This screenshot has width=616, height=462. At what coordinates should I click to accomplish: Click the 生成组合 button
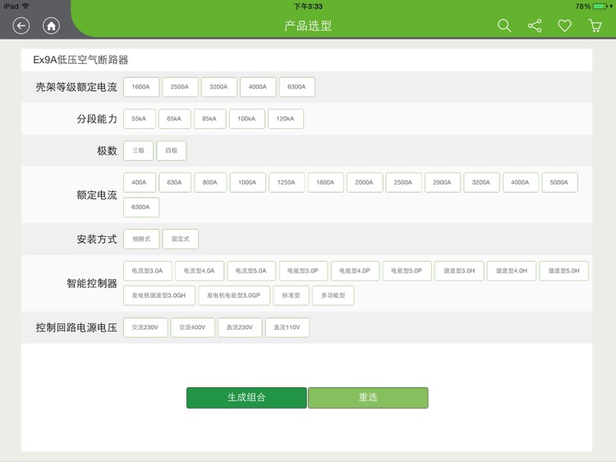point(246,398)
